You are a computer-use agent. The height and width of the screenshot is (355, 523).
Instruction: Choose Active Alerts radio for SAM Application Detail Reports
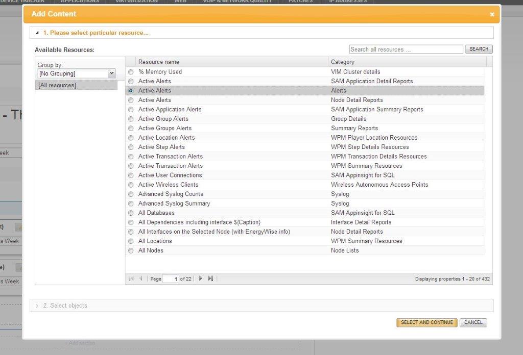pyautogui.click(x=131, y=81)
